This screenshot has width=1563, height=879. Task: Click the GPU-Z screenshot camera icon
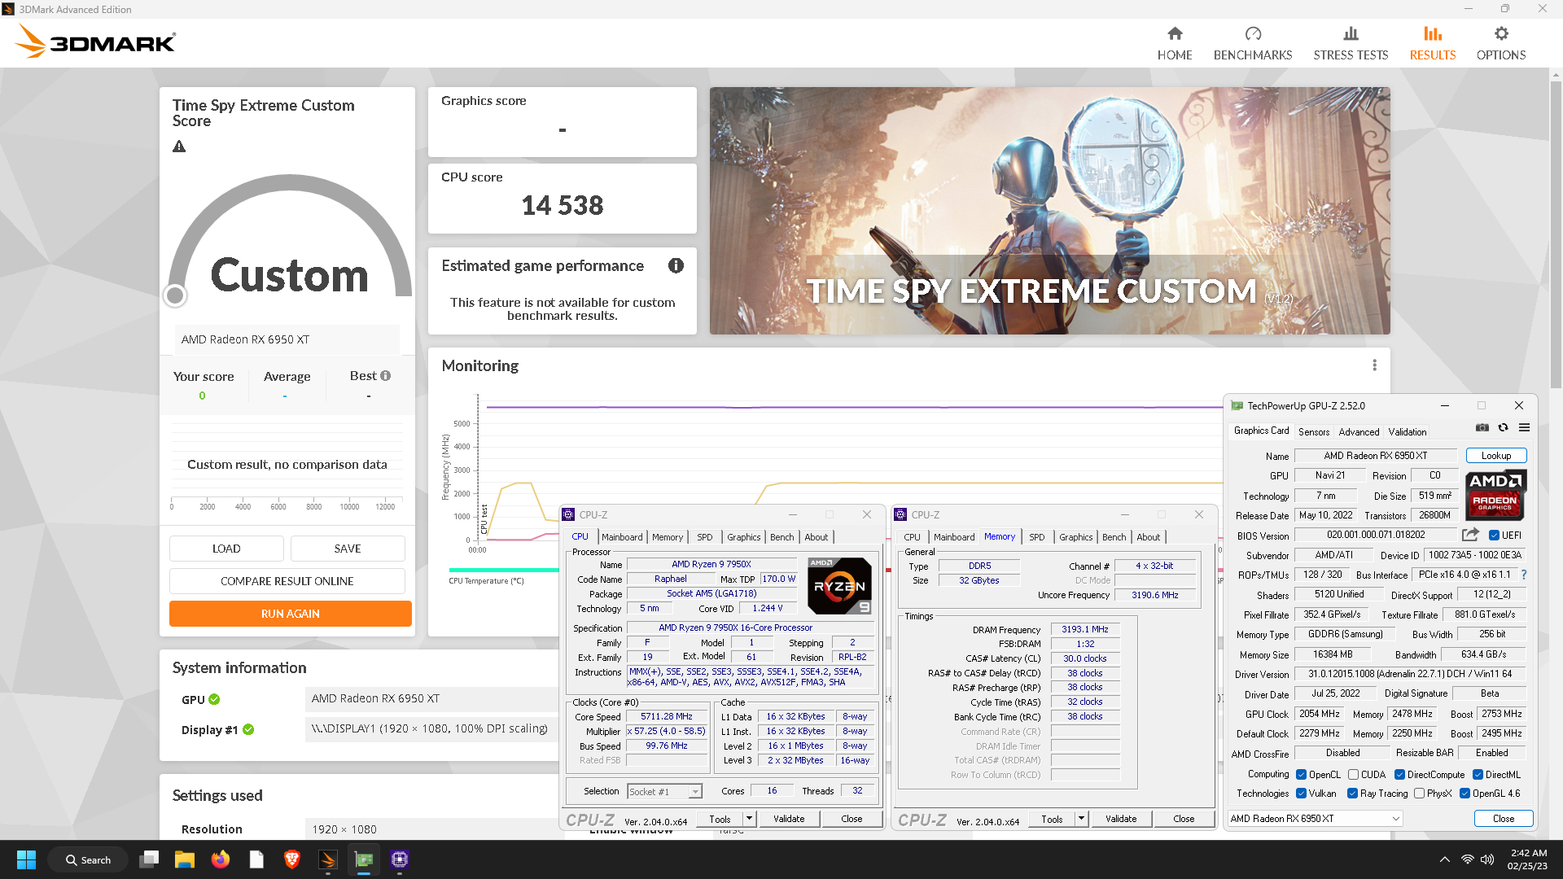[x=1482, y=428]
